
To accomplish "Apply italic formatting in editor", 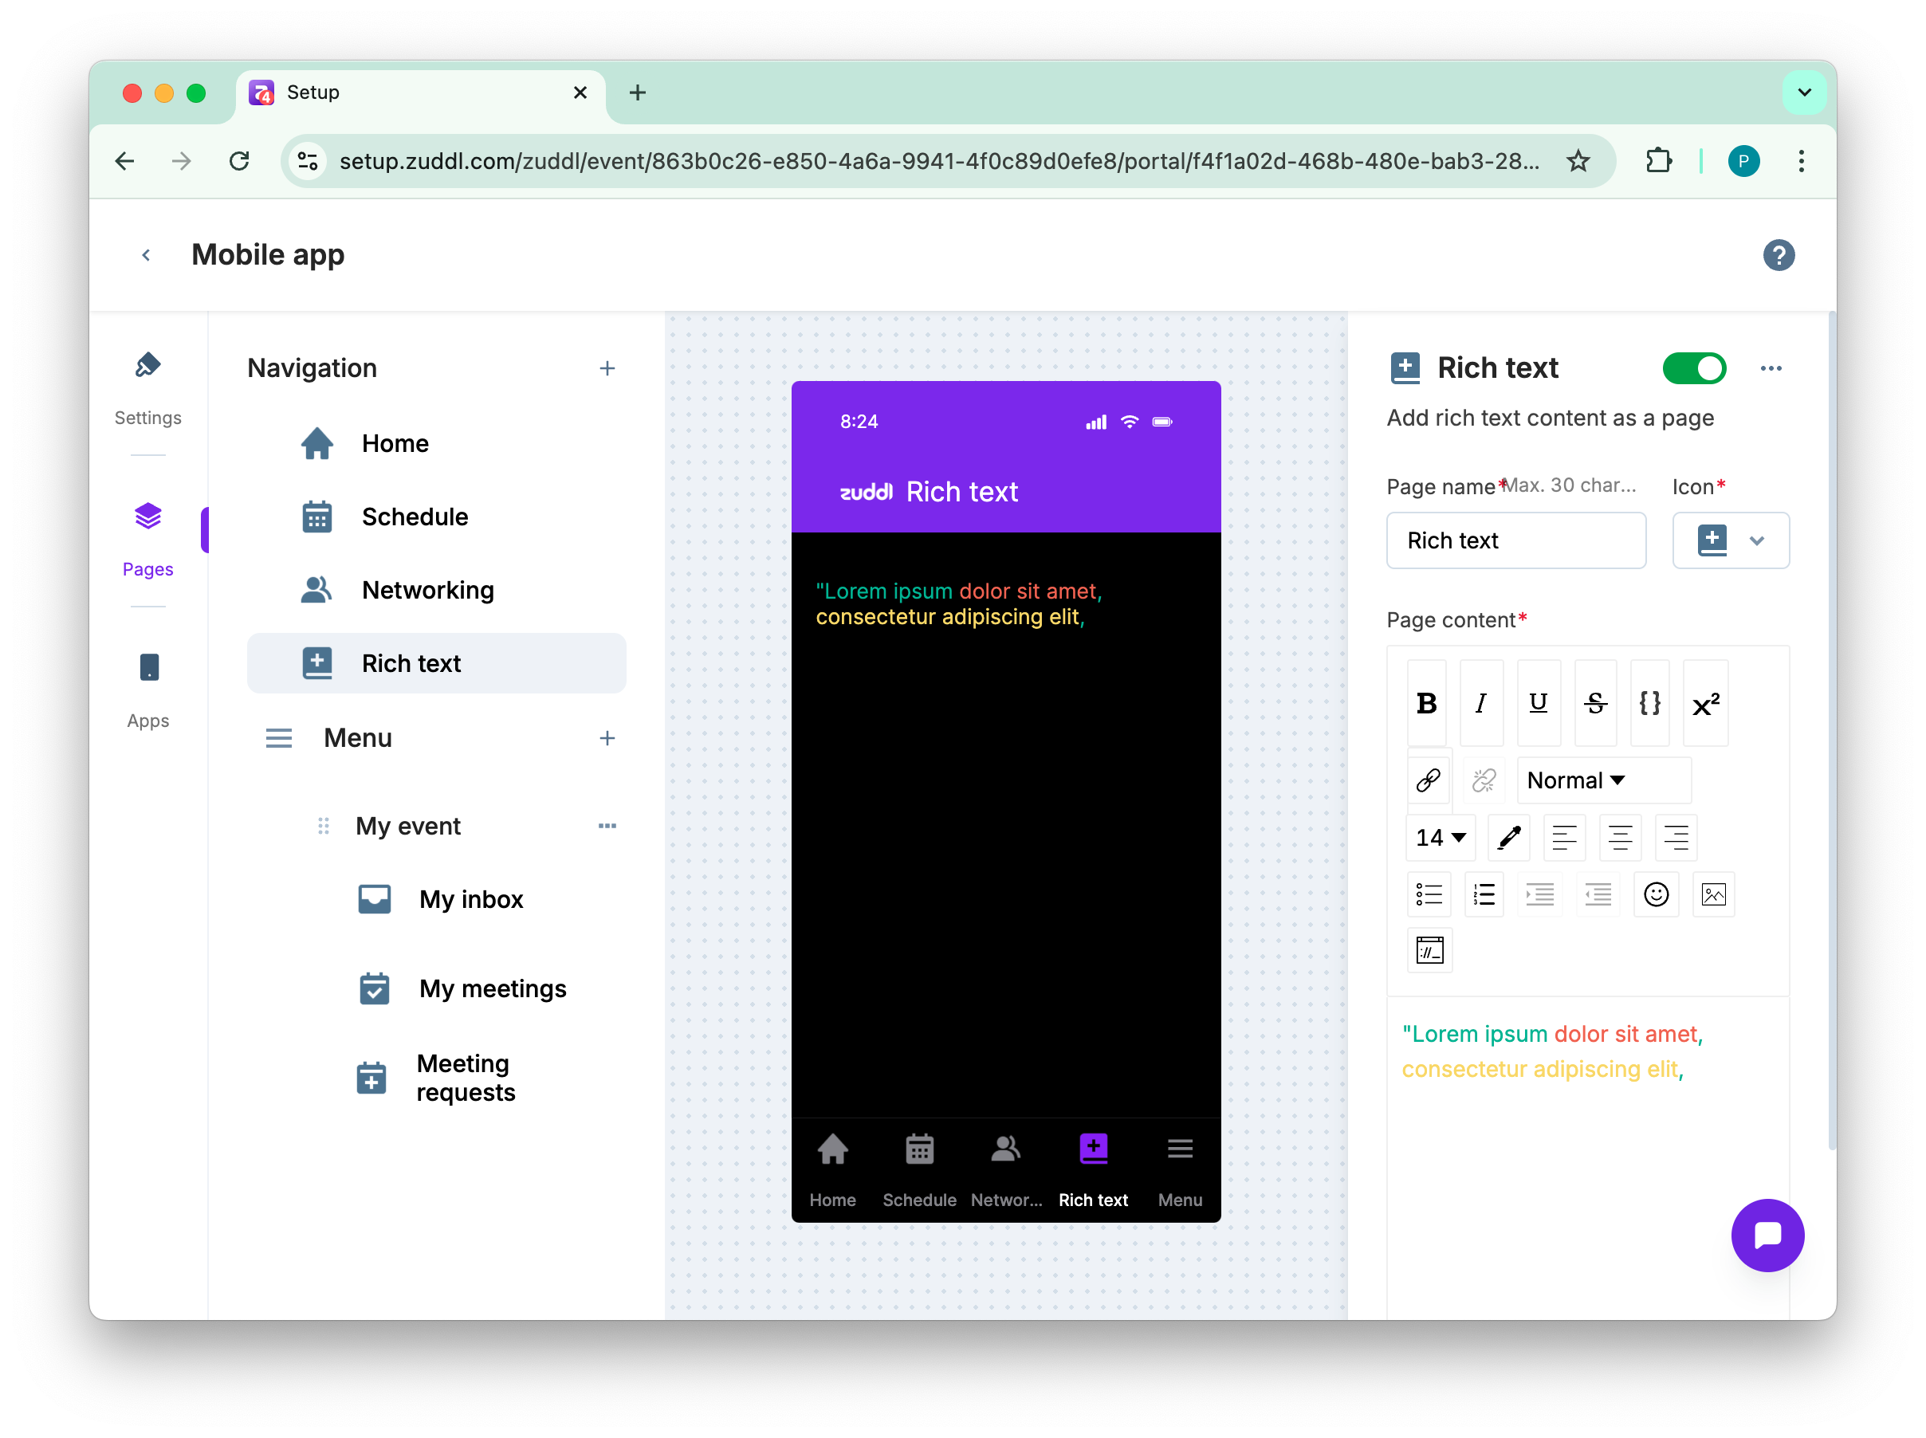I will pos(1480,702).
